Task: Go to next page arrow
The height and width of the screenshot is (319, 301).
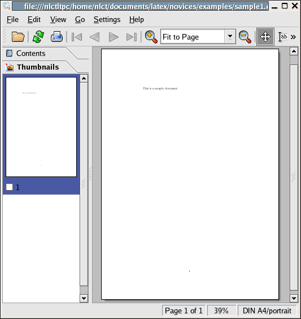Action: point(114,37)
